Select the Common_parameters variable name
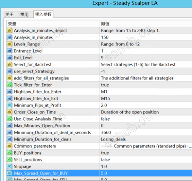Viewport: 192px width, 181px height. coord(35,146)
